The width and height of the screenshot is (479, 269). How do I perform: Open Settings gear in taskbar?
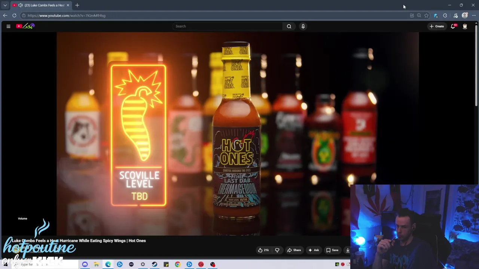(x=143, y=265)
